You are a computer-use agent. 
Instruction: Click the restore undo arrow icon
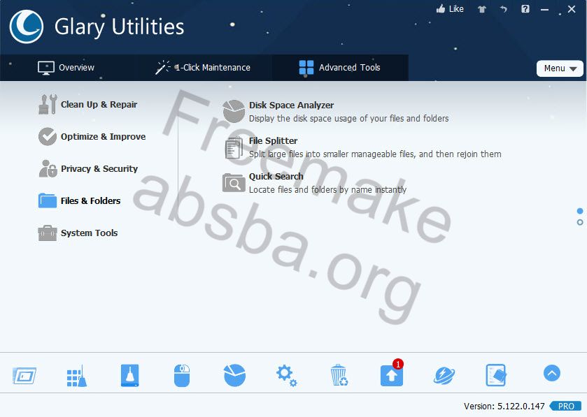click(x=504, y=9)
